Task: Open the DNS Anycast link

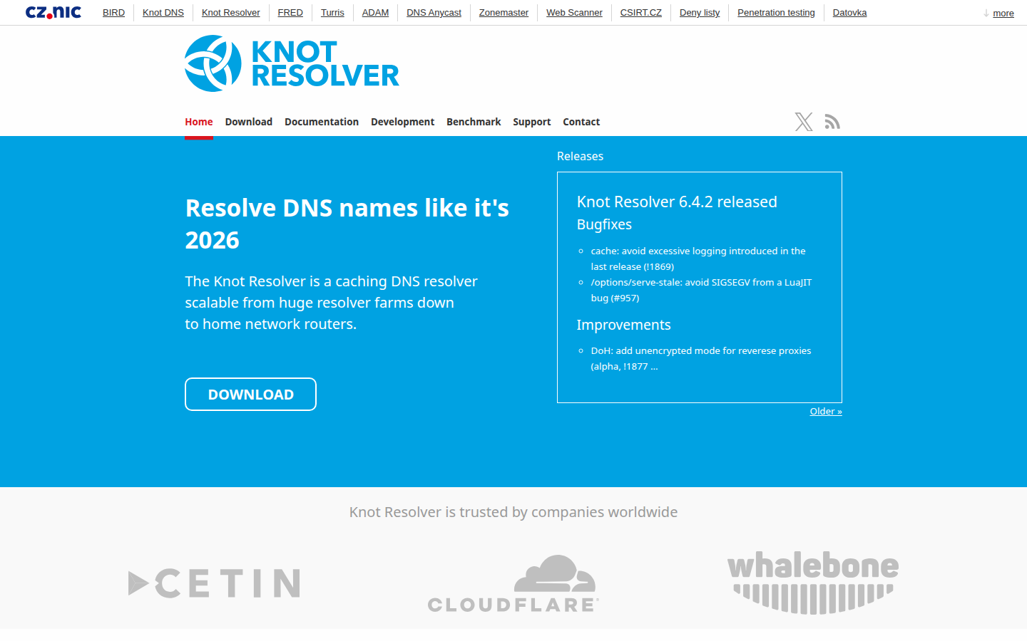Action: 434,13
